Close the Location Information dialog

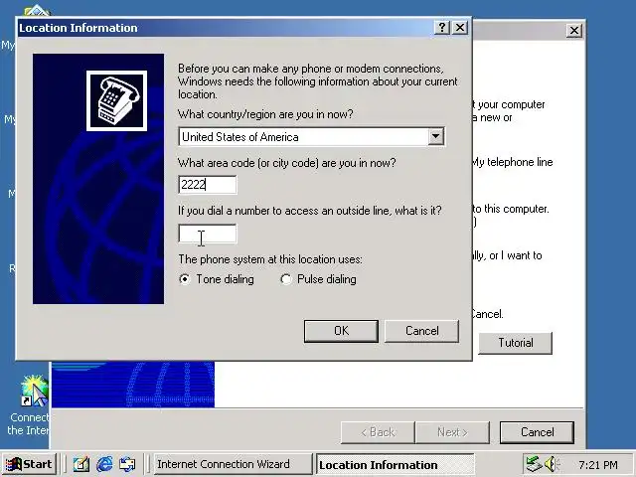[460, 28]
